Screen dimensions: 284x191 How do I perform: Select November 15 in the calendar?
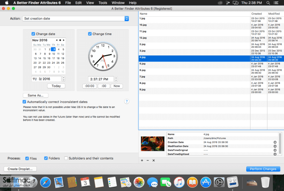[44, 58]
